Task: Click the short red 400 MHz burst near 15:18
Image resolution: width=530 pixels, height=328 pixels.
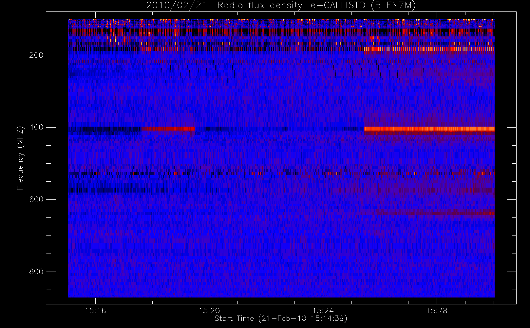Action: click(168, 129)
